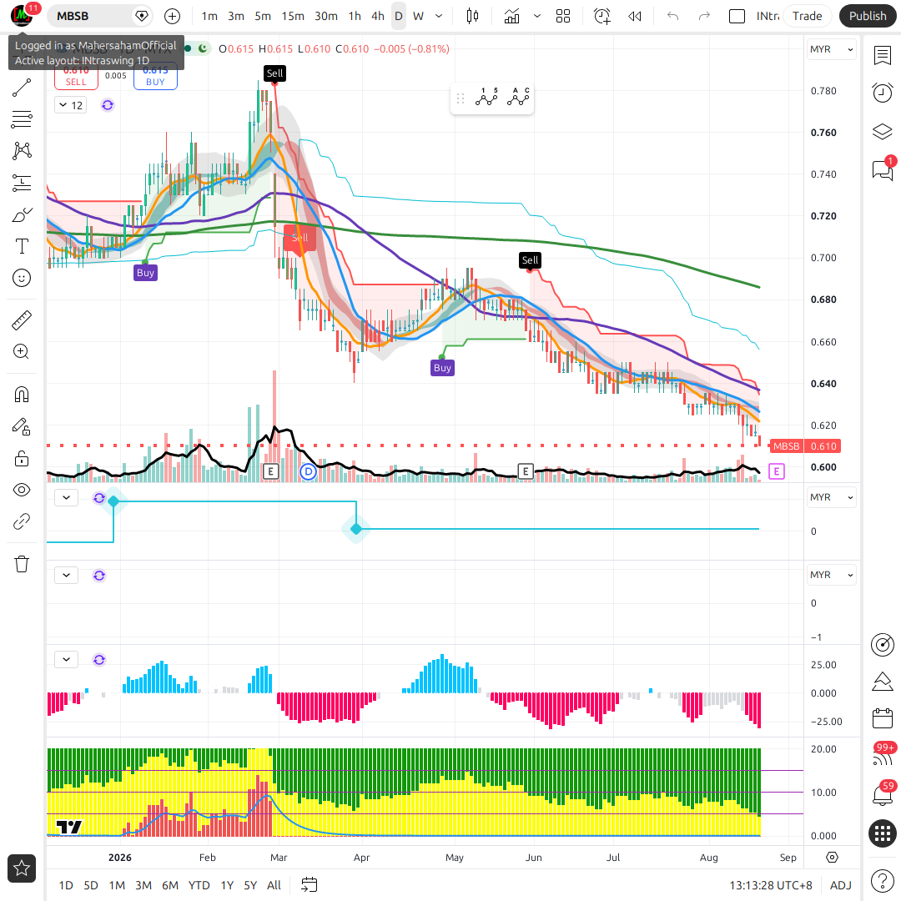Select the 15m timeframe
The image size is (901, 901).
click(293, 16)
